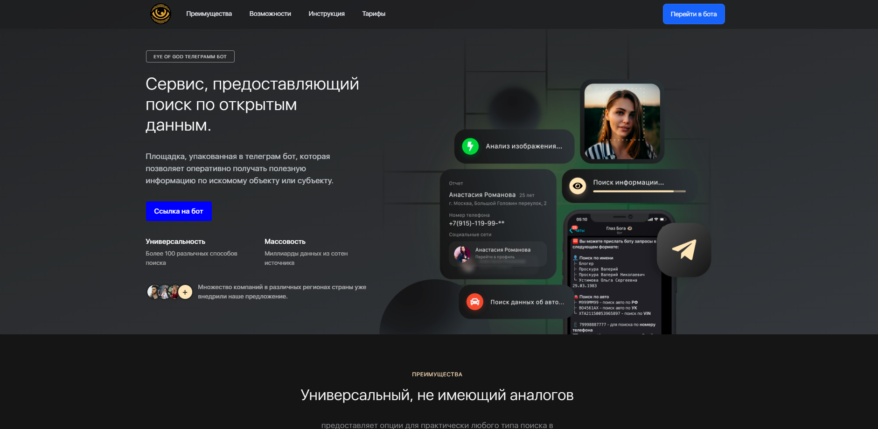
Task: Click Анастасия Романова social profile avatar
Action: (x=462, y=254)
